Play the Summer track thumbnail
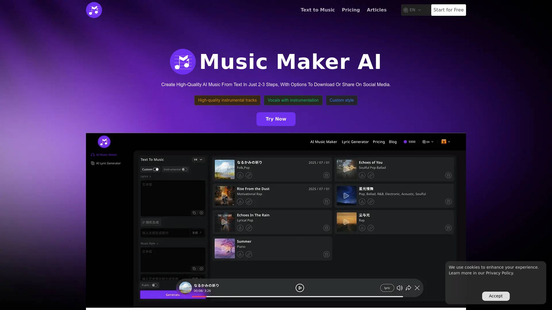 (225, 249)
